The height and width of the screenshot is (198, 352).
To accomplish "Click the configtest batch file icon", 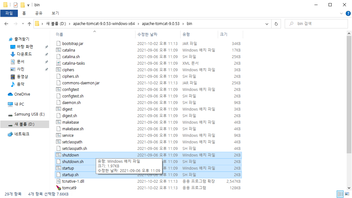I will click(59, 89).
